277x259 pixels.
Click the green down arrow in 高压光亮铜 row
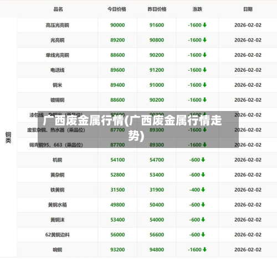pyautogui.click(x=204, y=25)
